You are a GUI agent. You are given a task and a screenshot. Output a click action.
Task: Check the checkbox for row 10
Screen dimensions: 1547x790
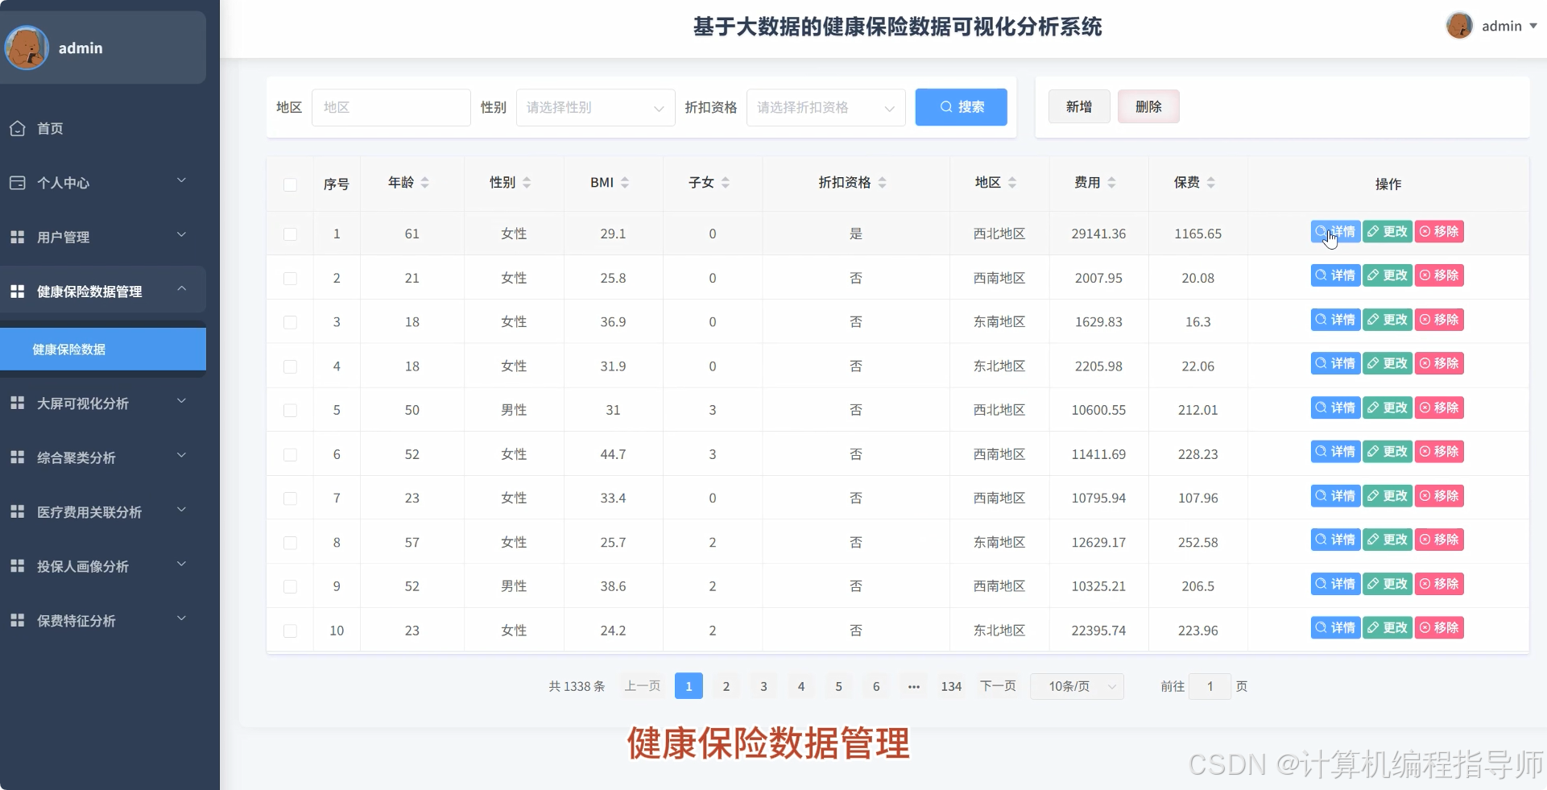click(x=291, y=631)
